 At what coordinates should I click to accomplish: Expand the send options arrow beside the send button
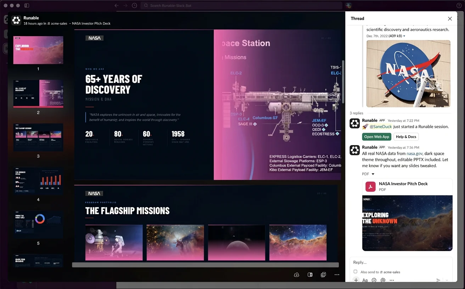[x=447, y=280]
